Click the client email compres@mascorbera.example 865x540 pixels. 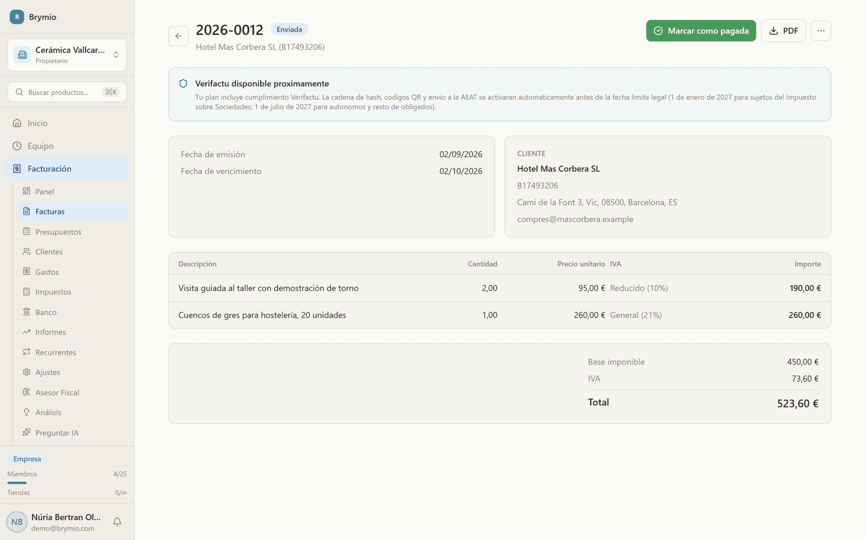coord(575,219)
